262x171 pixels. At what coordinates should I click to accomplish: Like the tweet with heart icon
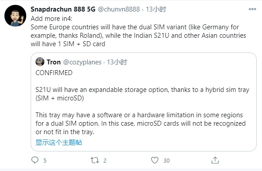(x=155, y=160)
